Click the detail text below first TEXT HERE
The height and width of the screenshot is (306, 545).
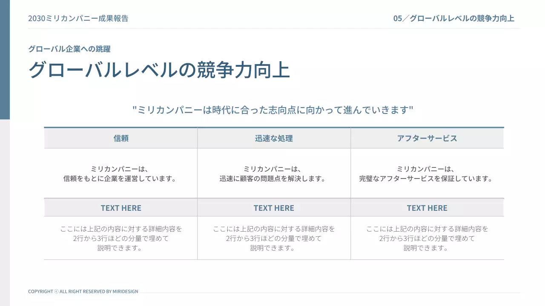click(120, 238)
